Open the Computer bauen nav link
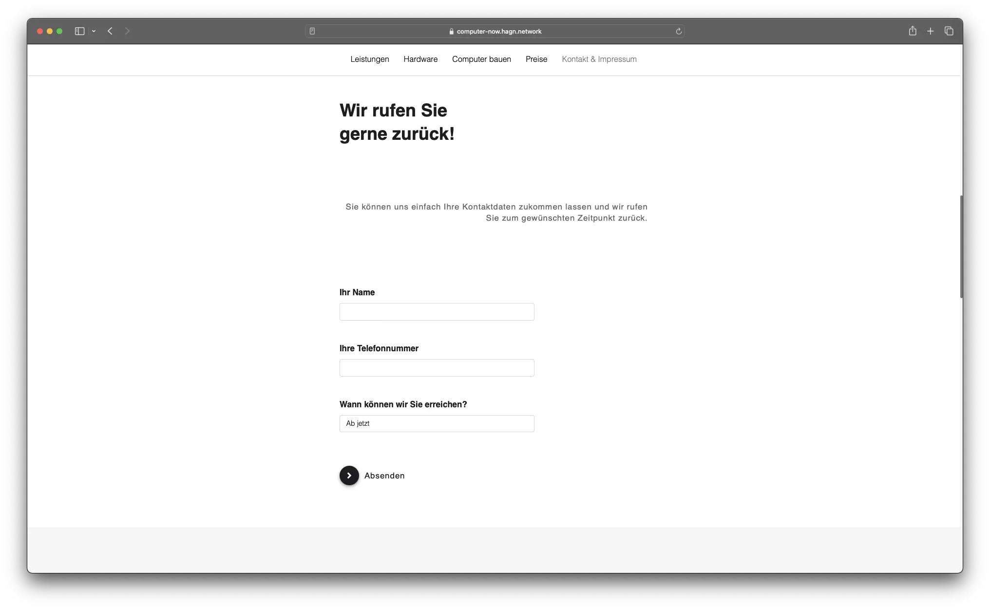Viewport: 990px width, 609px height. [x=481, y=59]
